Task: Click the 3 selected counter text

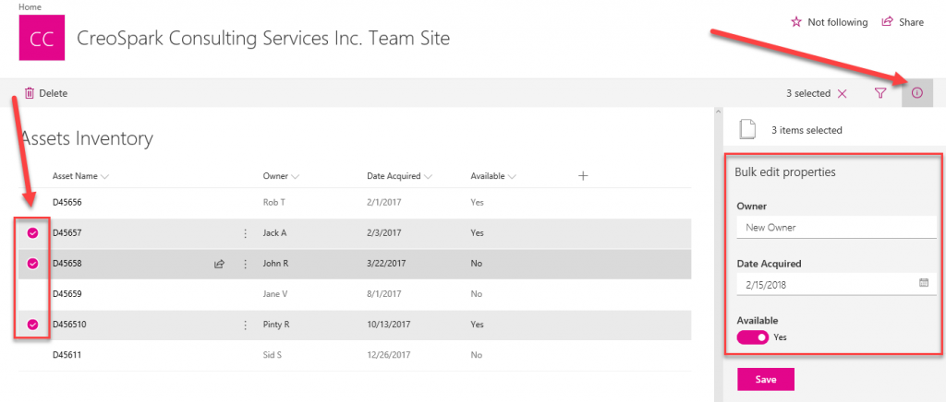Action: tap(808, 93)
